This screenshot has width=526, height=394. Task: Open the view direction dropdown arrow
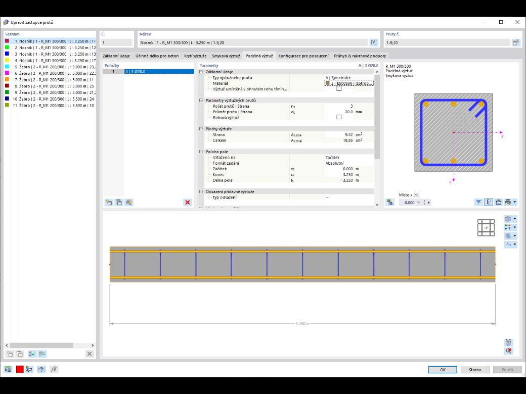[515, 227]
